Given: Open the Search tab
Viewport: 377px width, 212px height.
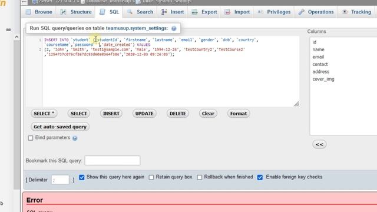Looking at the screenshot, I should point(140,12).
